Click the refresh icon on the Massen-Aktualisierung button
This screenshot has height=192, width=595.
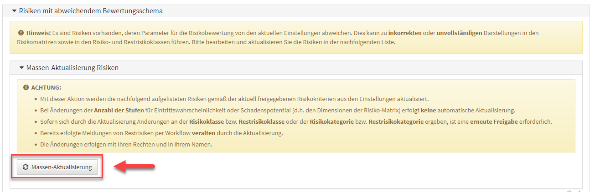coord(26,167)
